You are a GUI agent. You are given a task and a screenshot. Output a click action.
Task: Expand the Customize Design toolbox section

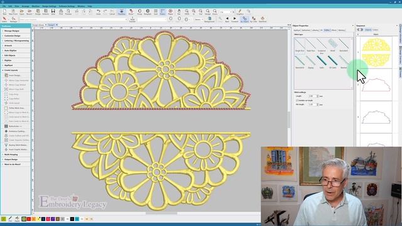click(16, 36)
